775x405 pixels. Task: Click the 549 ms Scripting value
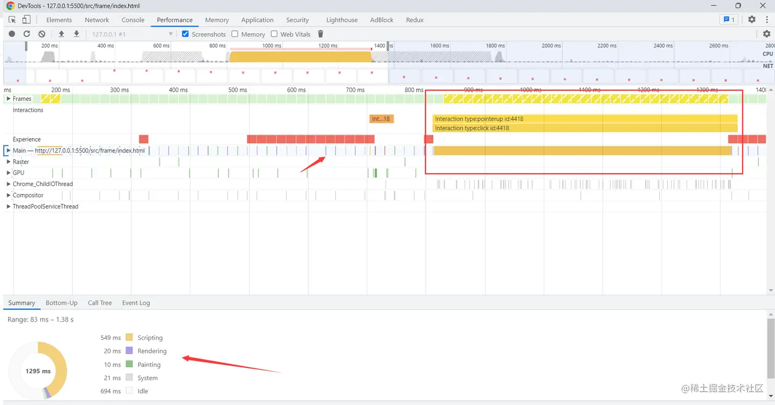[x=111, y=338]
